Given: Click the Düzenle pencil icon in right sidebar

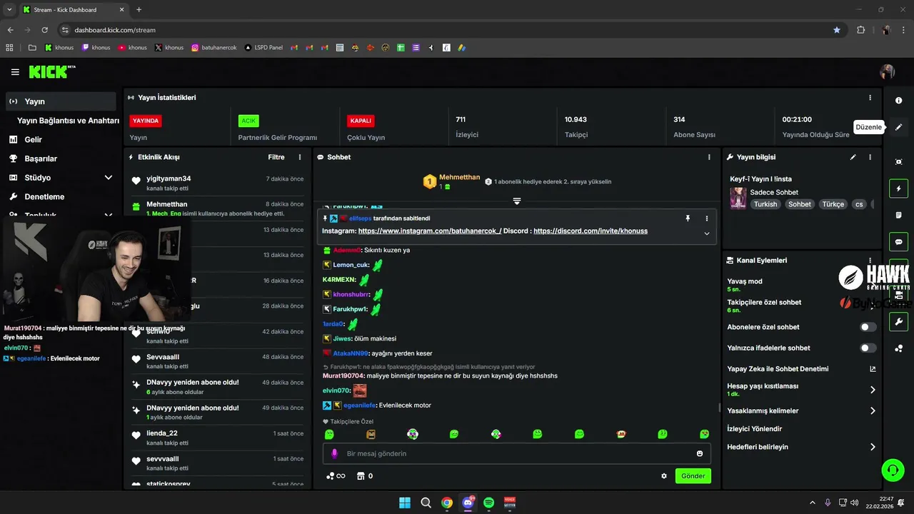Looking at the screenshot, I should 898,127.
